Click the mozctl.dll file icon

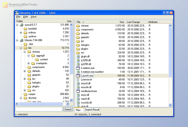point(78,83)
